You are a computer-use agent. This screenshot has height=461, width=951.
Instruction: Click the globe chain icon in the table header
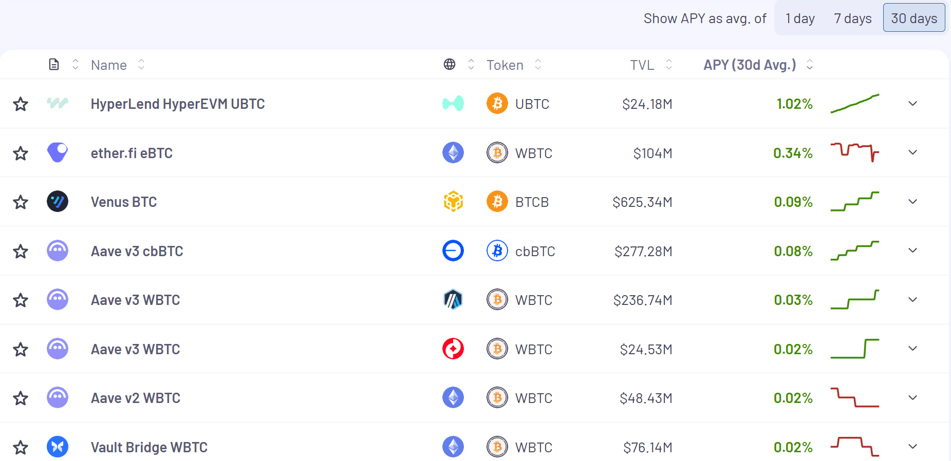[450, 64]
